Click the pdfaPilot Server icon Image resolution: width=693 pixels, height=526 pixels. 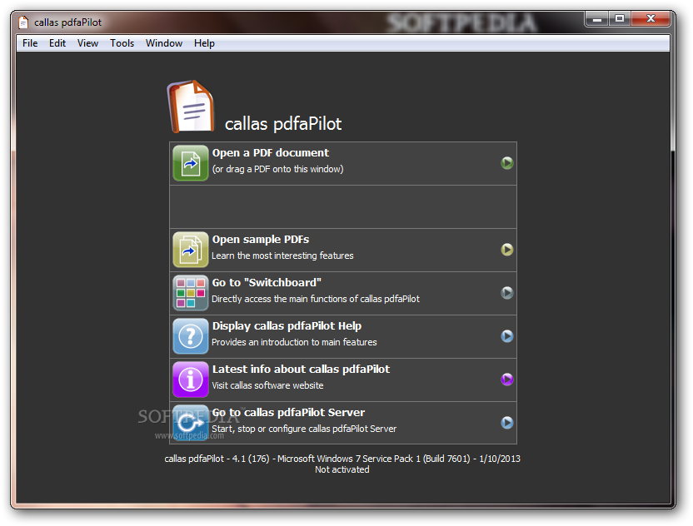tap(191, 423)
